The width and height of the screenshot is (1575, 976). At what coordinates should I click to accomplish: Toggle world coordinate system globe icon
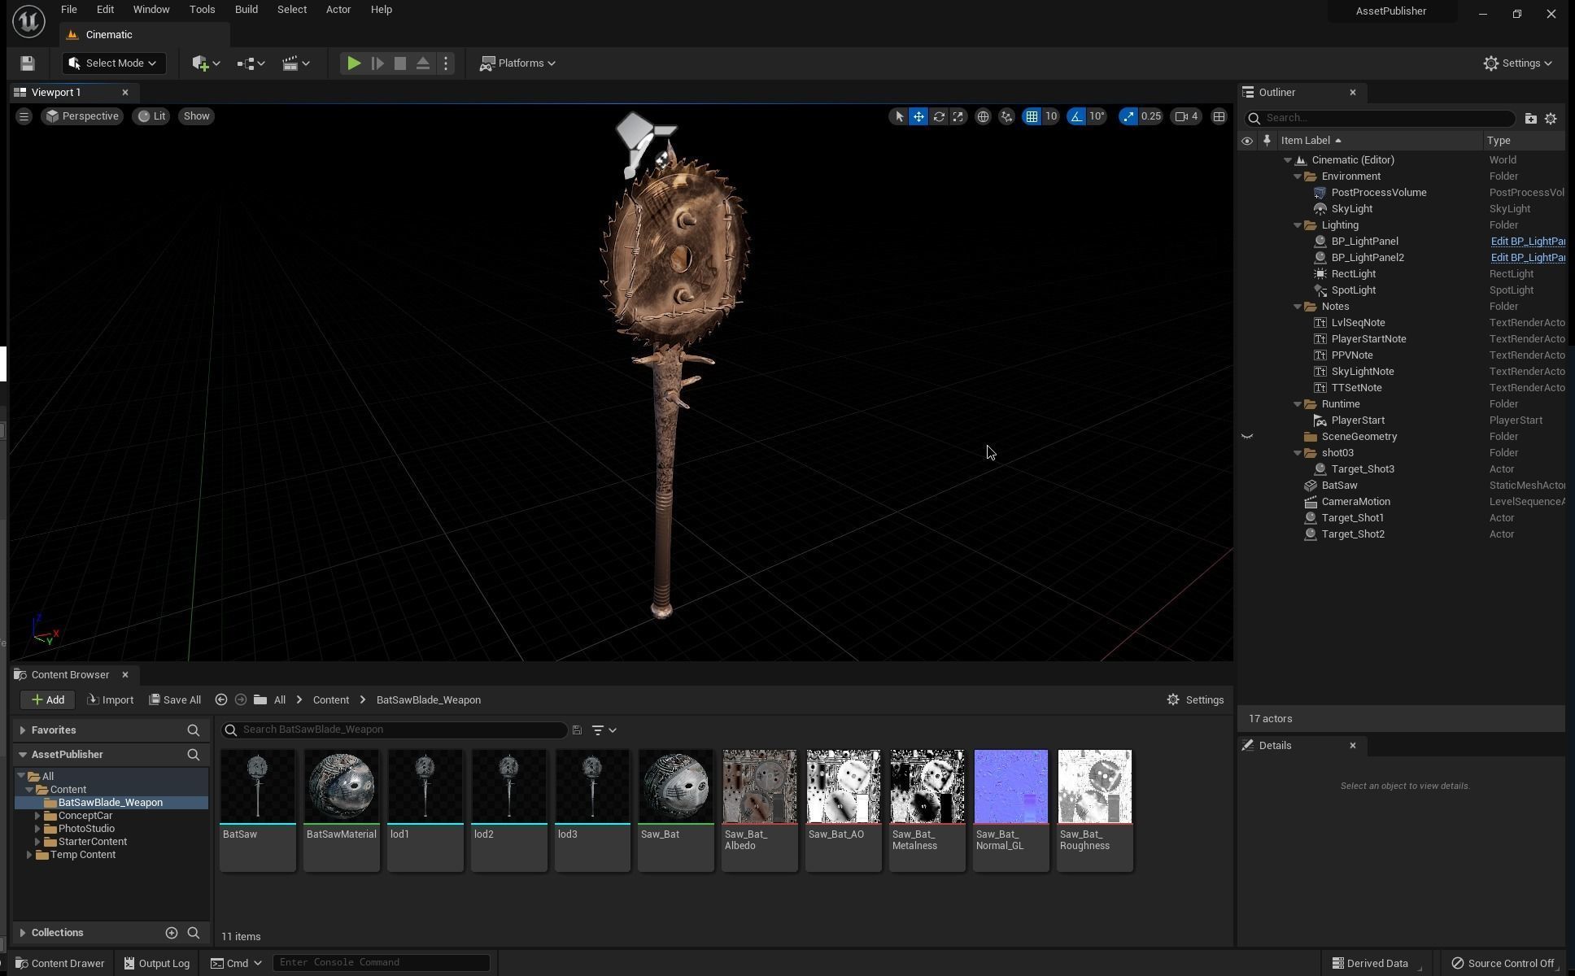(983, 116)
